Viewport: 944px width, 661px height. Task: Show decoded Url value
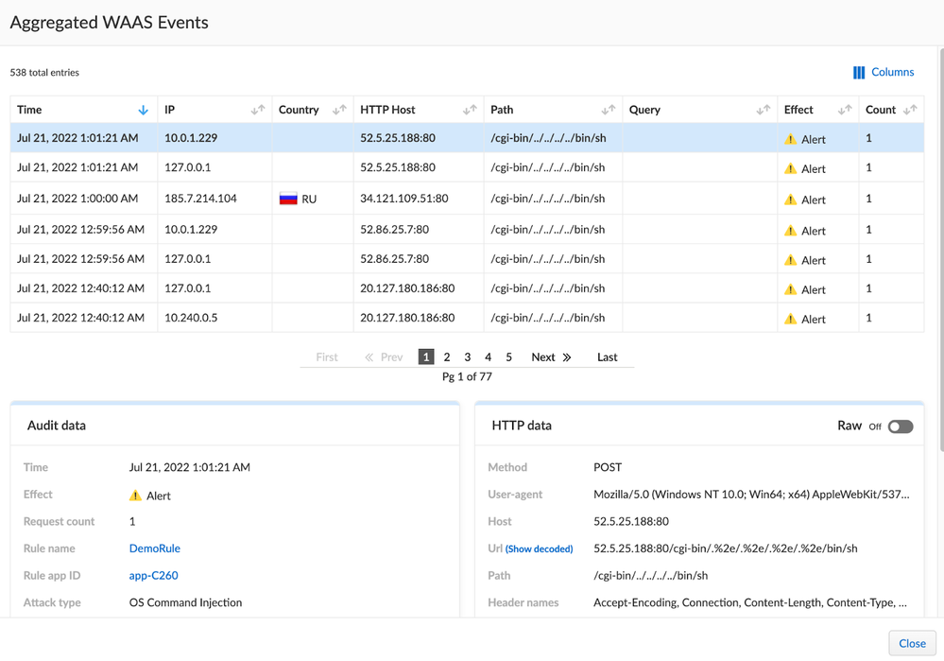[x=539, y=549]
